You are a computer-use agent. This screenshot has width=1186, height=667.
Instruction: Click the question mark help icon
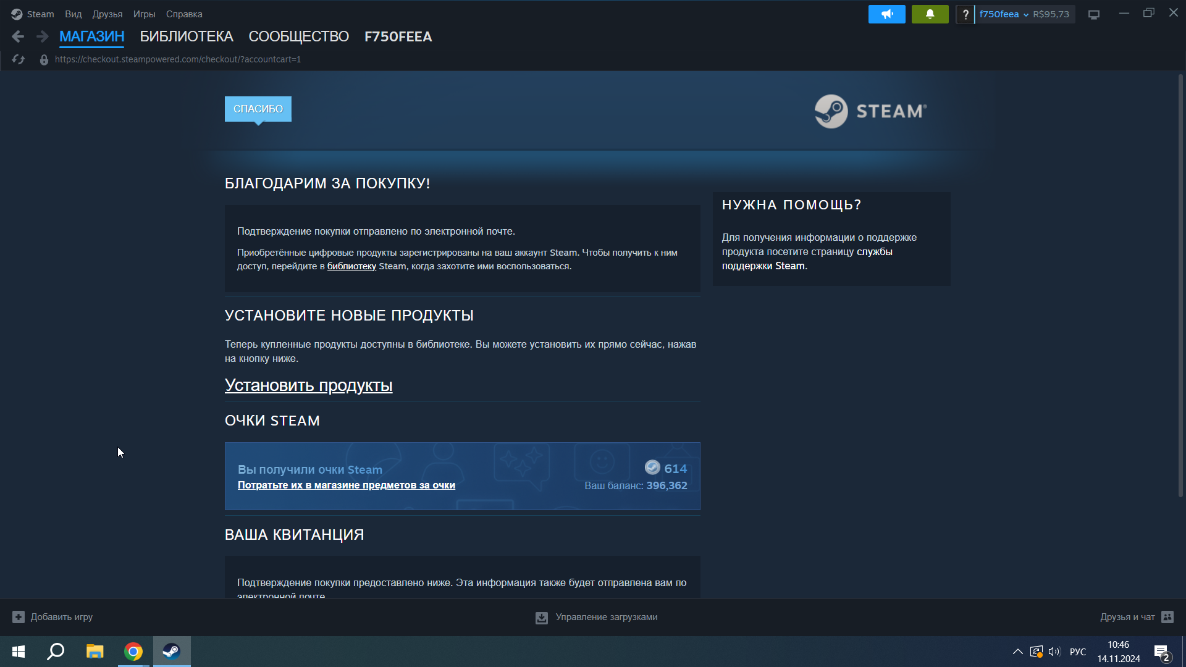coord(965,14)
